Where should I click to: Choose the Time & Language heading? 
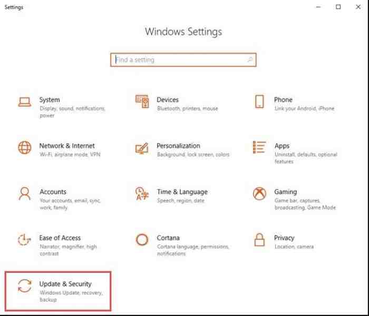pos(182,192)
